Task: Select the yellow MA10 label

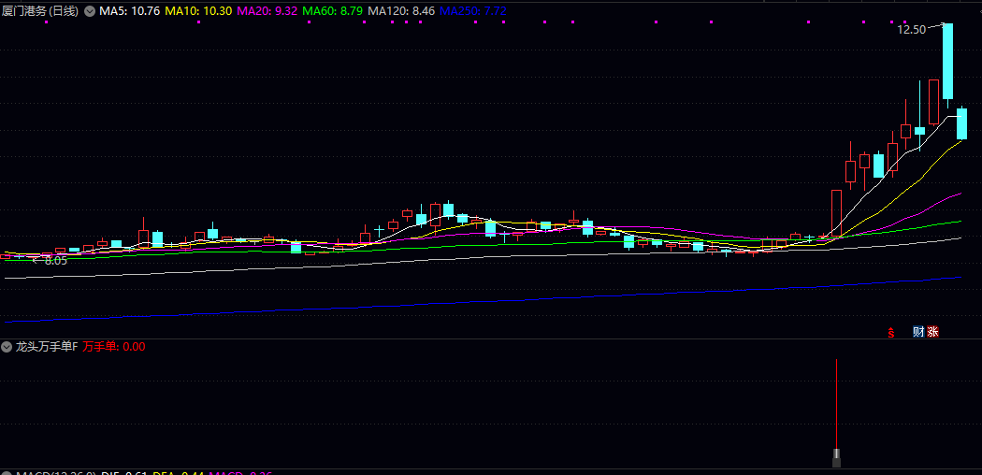Action: click(198, 11)
